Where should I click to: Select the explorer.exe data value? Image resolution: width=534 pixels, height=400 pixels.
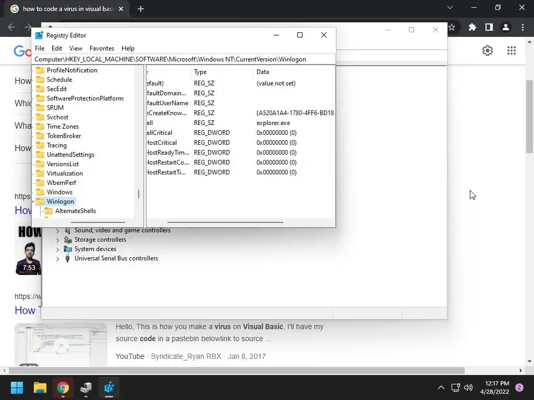click(x=273, y=123)
